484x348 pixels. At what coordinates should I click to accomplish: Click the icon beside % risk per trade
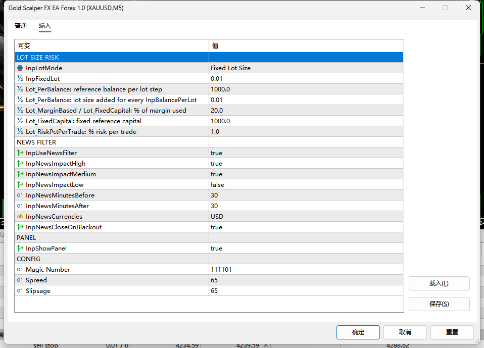click(20, 131)
